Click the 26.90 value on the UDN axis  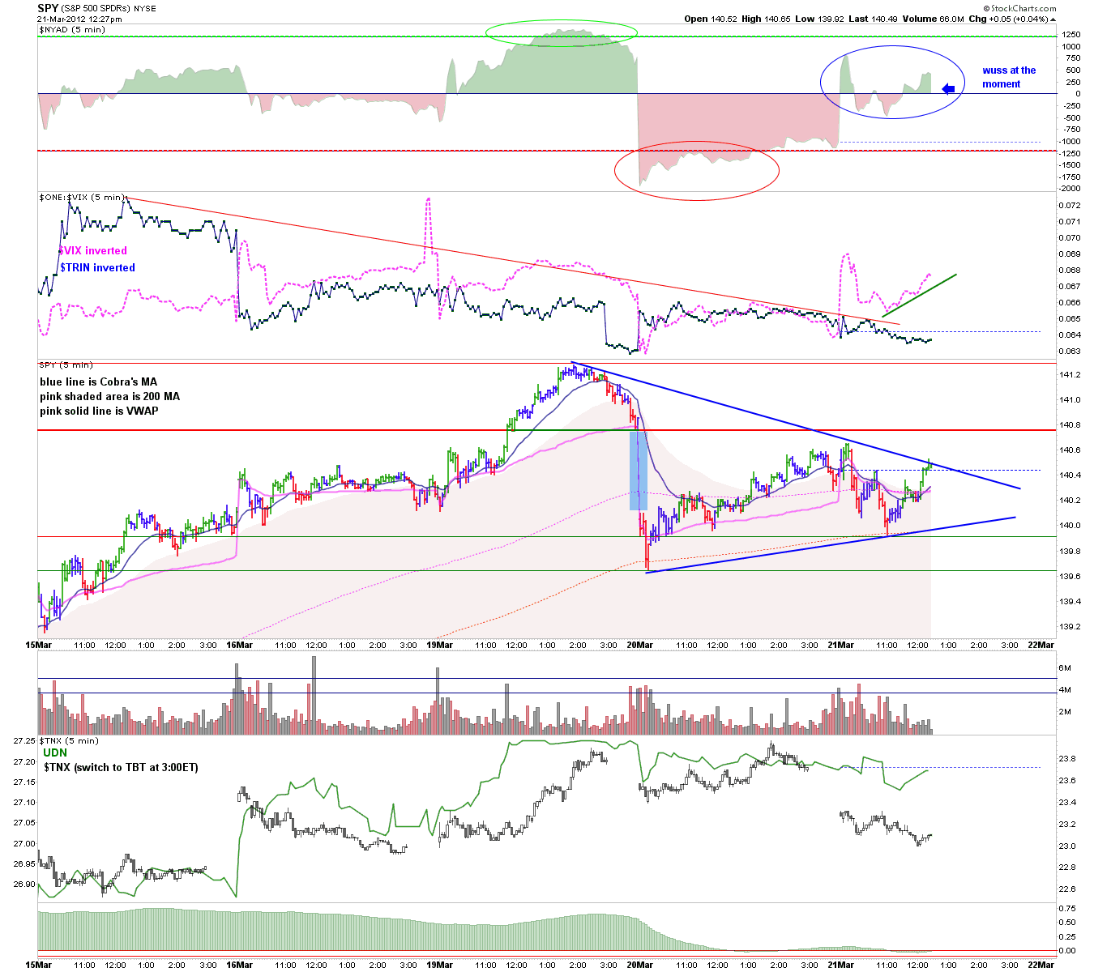(24, 885)
